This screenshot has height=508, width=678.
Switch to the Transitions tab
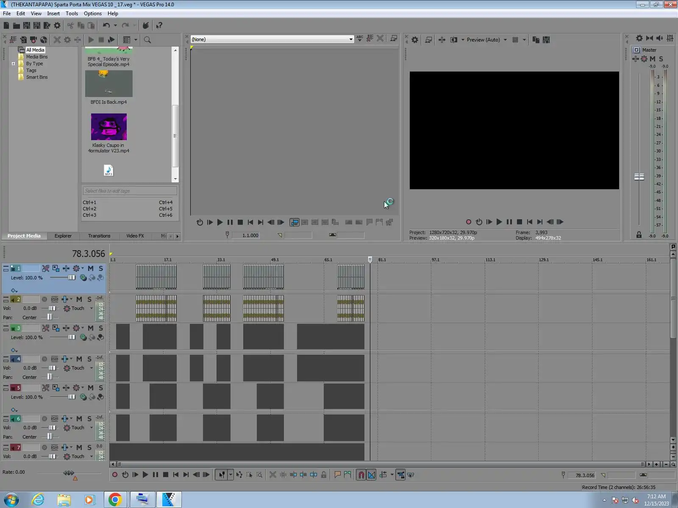(99, 236)
